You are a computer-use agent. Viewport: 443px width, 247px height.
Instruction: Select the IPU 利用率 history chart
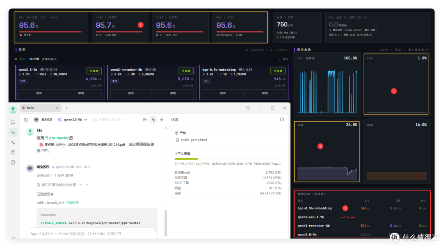[x=327, y=84]
